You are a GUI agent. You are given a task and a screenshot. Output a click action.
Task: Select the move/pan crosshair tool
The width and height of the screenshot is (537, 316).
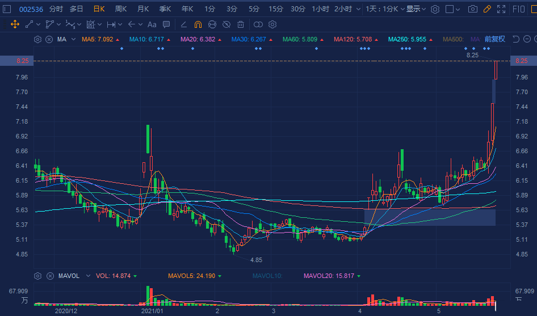pyautogui.click(x=15, y=24)
